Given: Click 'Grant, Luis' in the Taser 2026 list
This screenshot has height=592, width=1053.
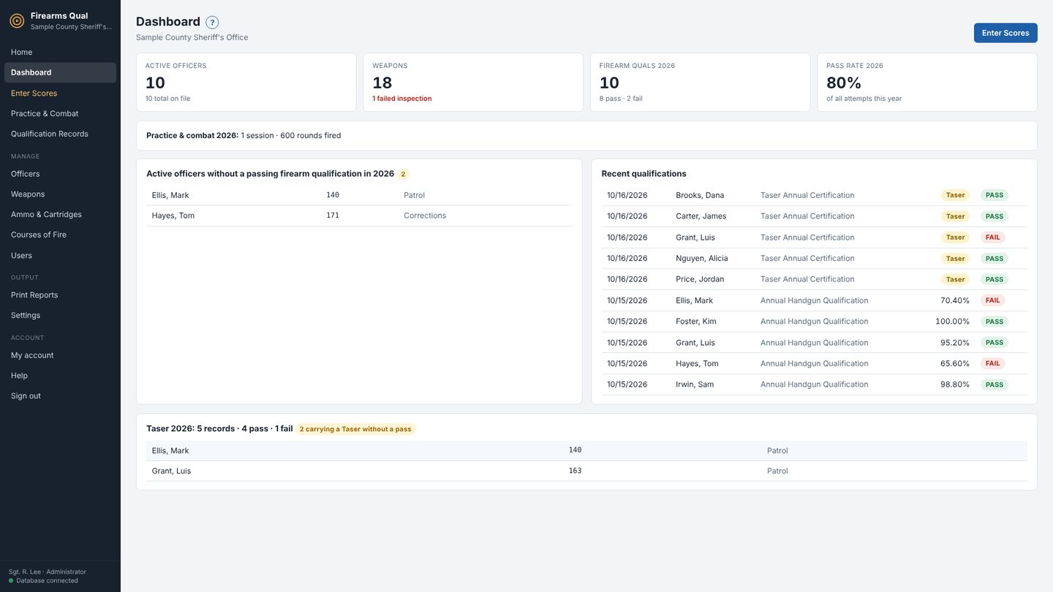Looking at the screenshot, I should 171,471.
